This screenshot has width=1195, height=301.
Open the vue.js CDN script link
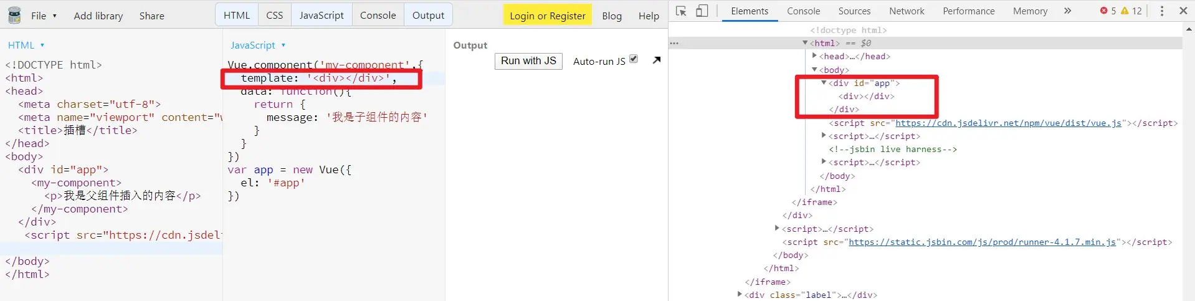pos(1008,123)
